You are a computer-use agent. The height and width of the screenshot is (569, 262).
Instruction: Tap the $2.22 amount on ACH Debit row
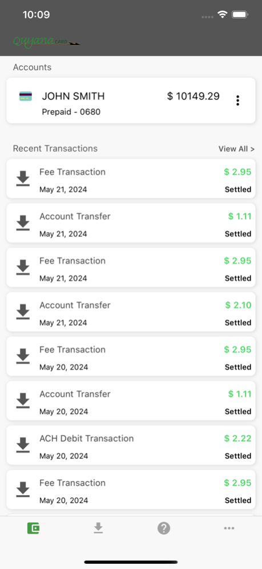pyautogui.click(x=237, y=439)
